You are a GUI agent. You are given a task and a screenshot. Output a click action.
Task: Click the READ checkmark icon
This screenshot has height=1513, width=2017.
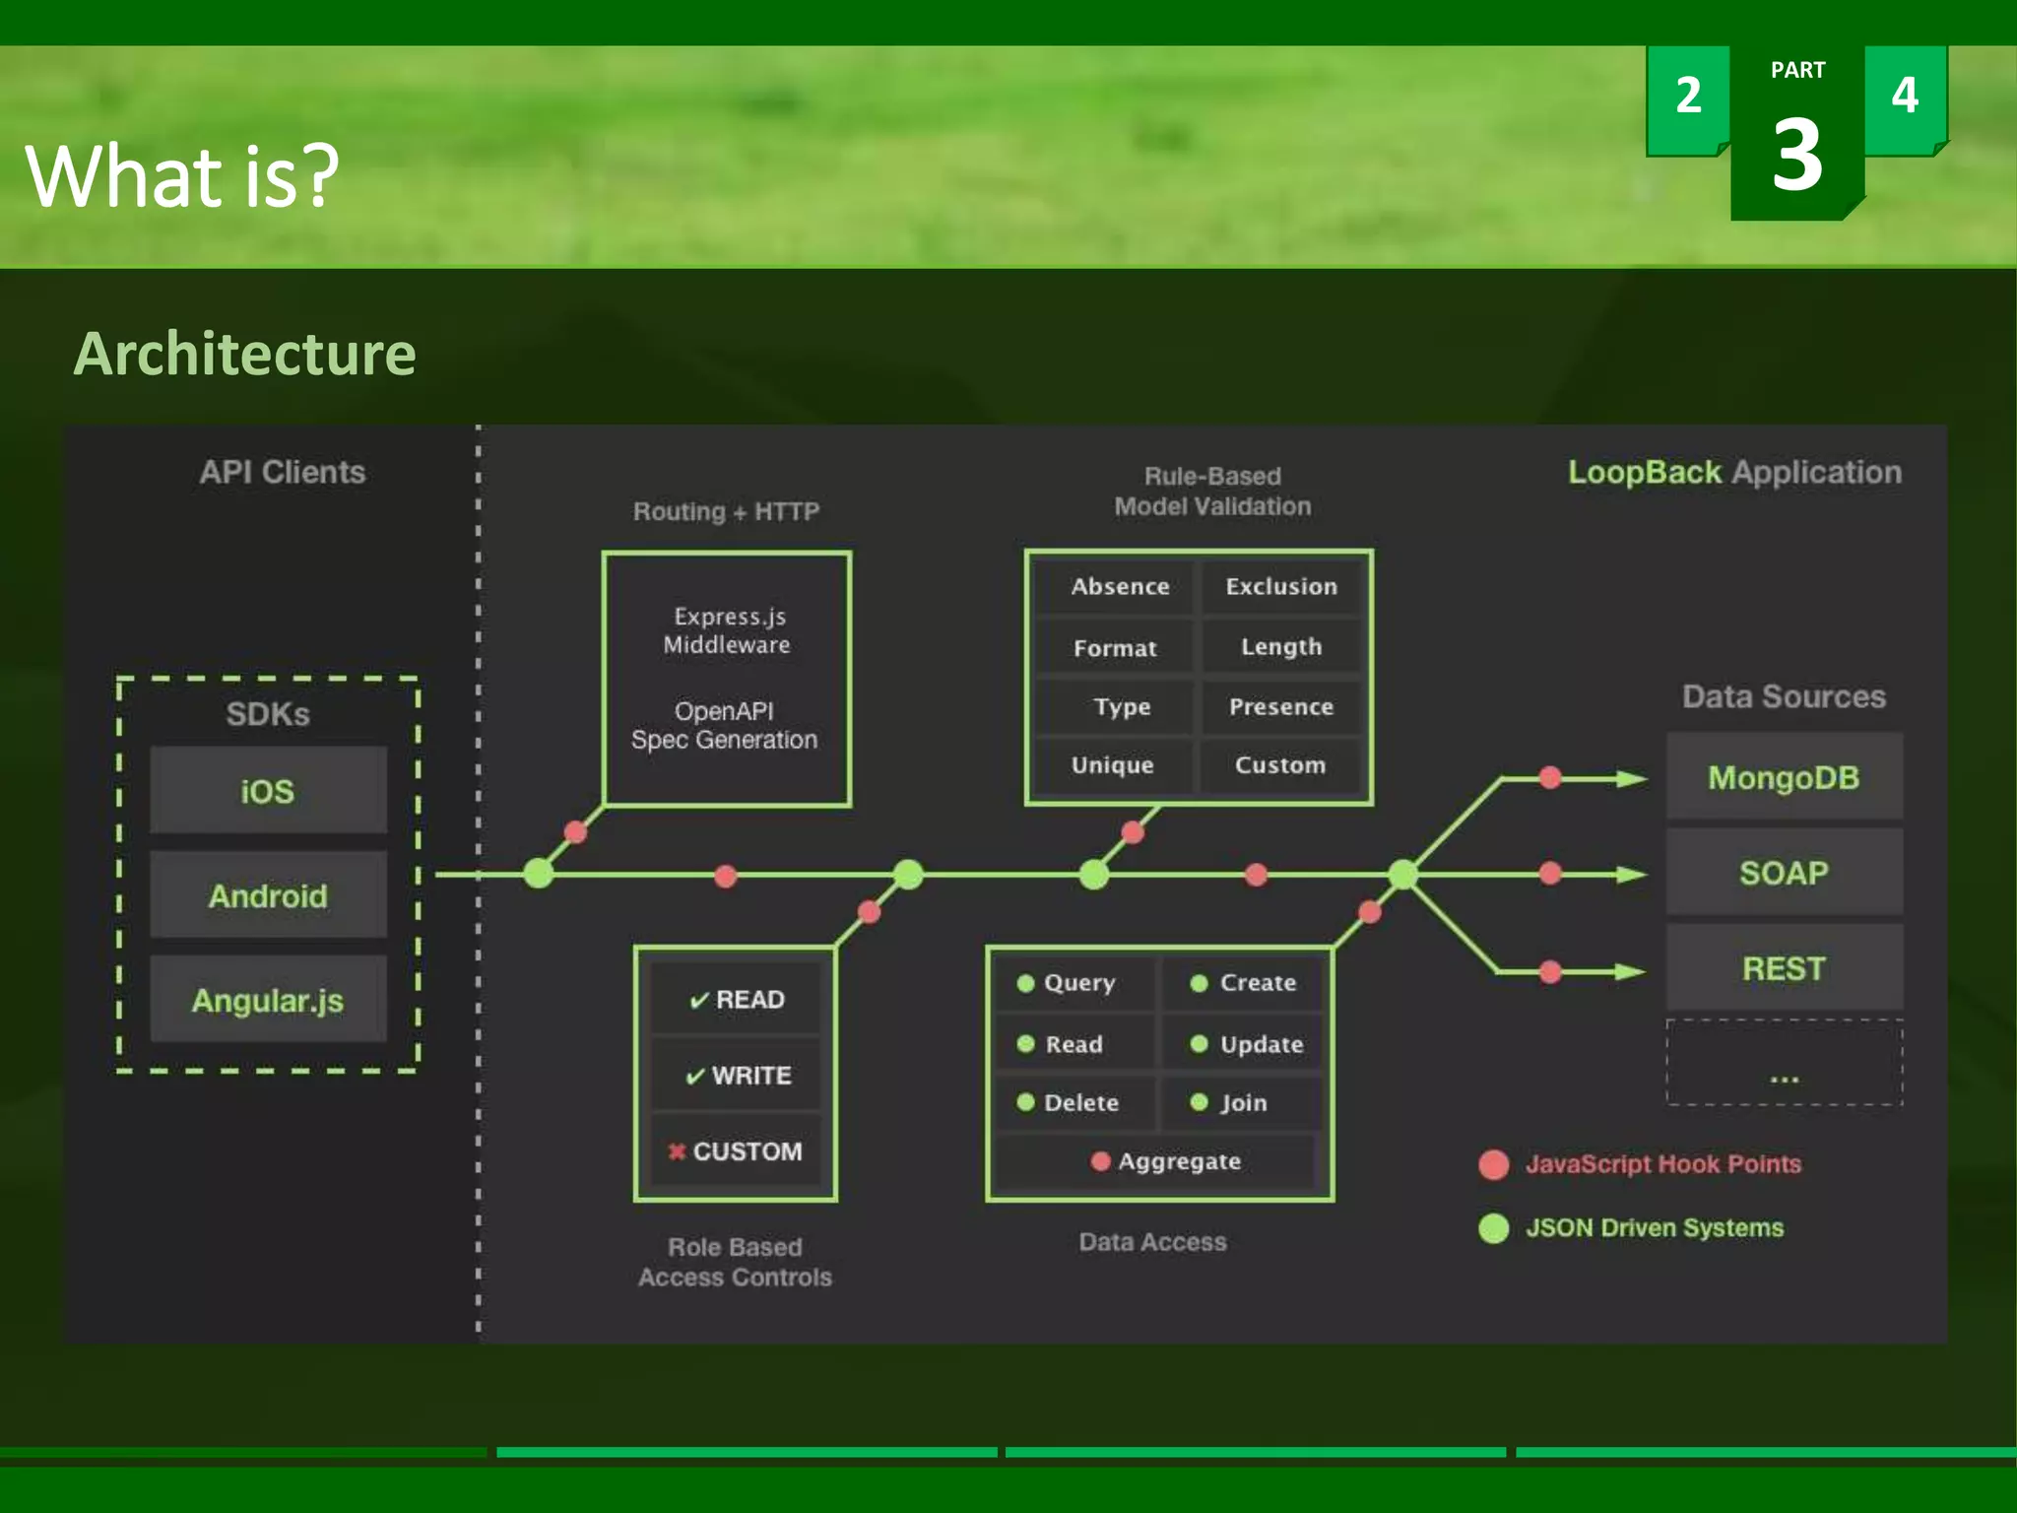pyautogui.click(x=699, y=1000)
